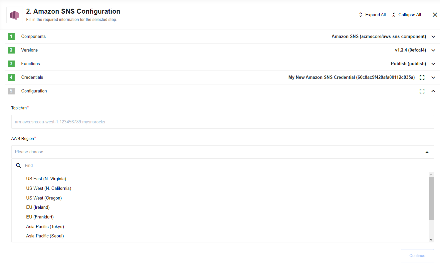Click region list scrollbar down arrow
Screen dimensions: 440x266
coord(431,239)
